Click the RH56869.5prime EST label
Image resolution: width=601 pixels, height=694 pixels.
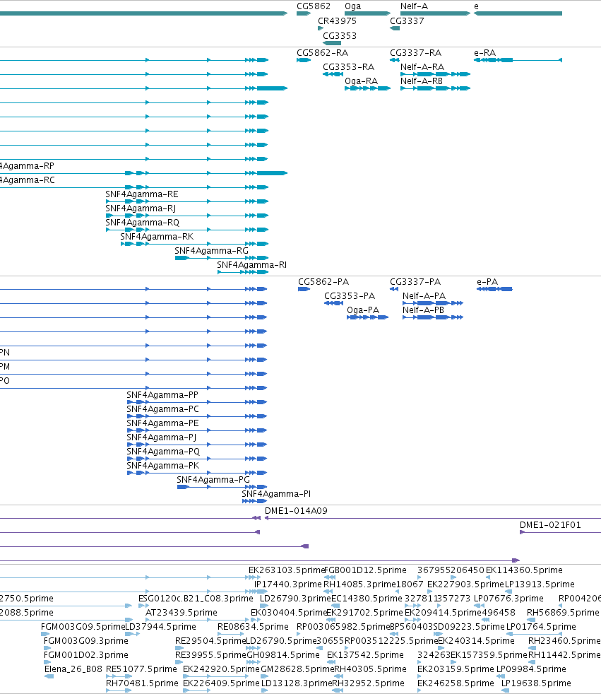[563, 613]
